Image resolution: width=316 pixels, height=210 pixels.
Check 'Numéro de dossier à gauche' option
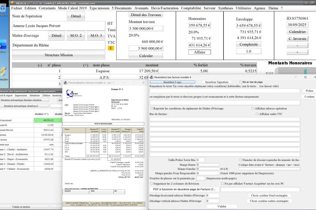click(241, 160)
